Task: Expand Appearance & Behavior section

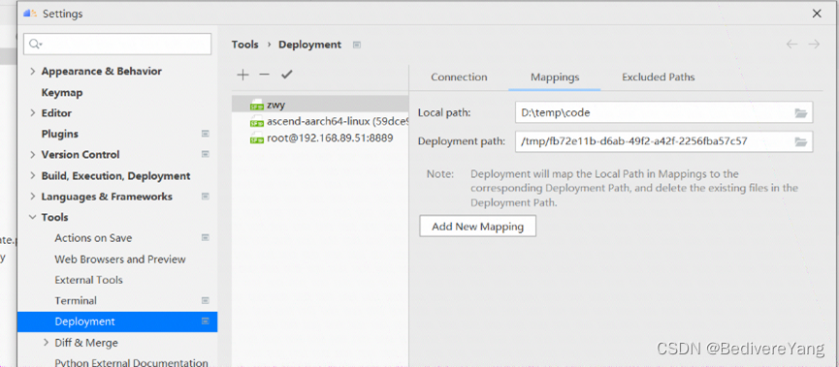Action: 33,71
